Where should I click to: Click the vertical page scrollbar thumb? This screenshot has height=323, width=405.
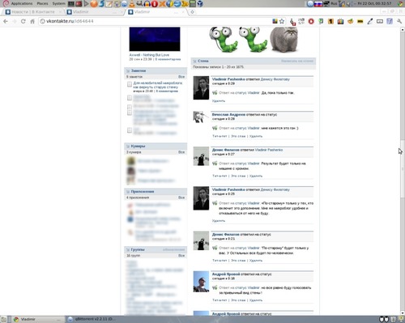403,169
